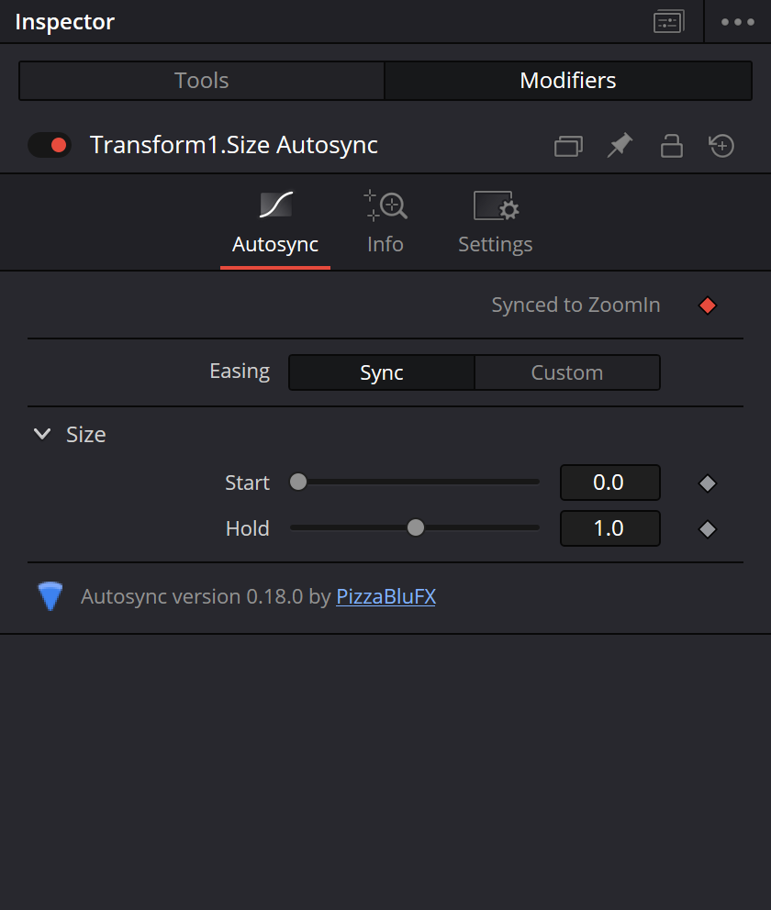Click the Start slider handle
771x910 pixels.
point(298,482)
